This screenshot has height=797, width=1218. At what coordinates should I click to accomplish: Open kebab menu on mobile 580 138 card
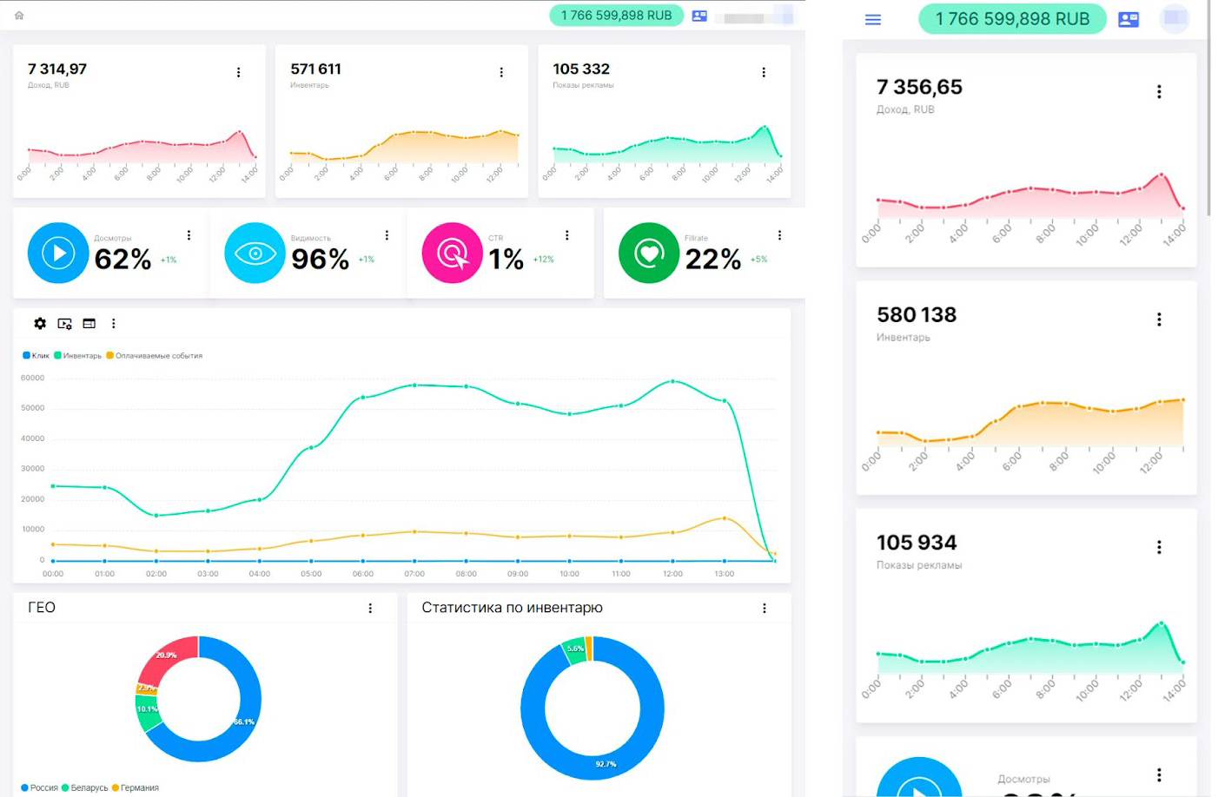click(x=1159, y=319)
